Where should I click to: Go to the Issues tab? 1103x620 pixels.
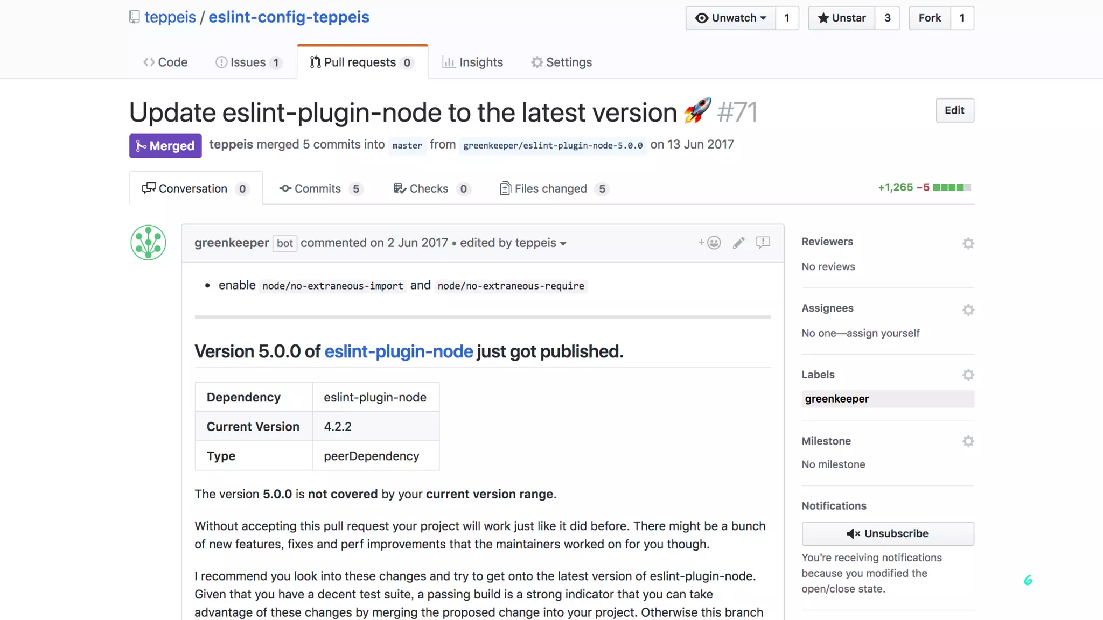[x=248, y=62]
